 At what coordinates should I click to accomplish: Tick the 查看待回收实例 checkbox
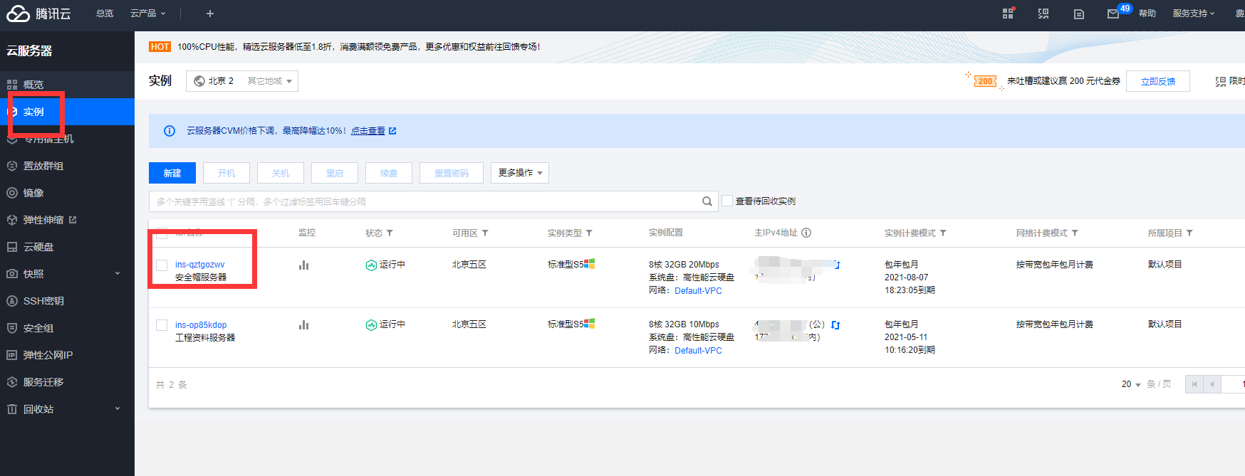[x=727, y=201]
